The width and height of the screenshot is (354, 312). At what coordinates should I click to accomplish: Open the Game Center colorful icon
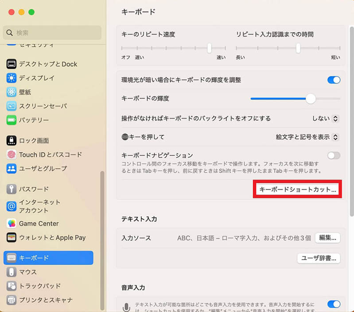[x=11, y=224]
